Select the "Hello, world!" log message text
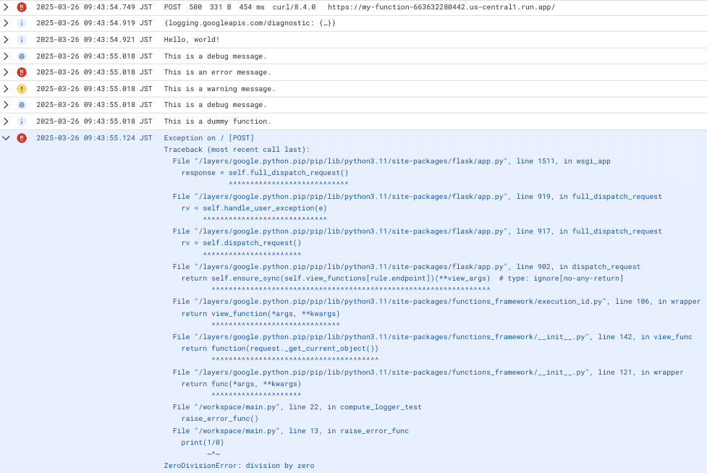Image resolution: width=707 pixels, height=473 pixels. click(x=191, y=39)
